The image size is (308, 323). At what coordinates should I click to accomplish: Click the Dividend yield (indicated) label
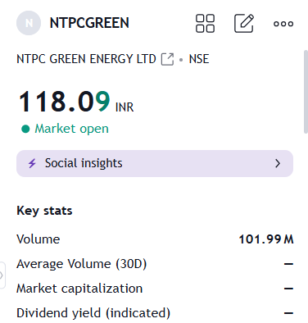(93, 313)
